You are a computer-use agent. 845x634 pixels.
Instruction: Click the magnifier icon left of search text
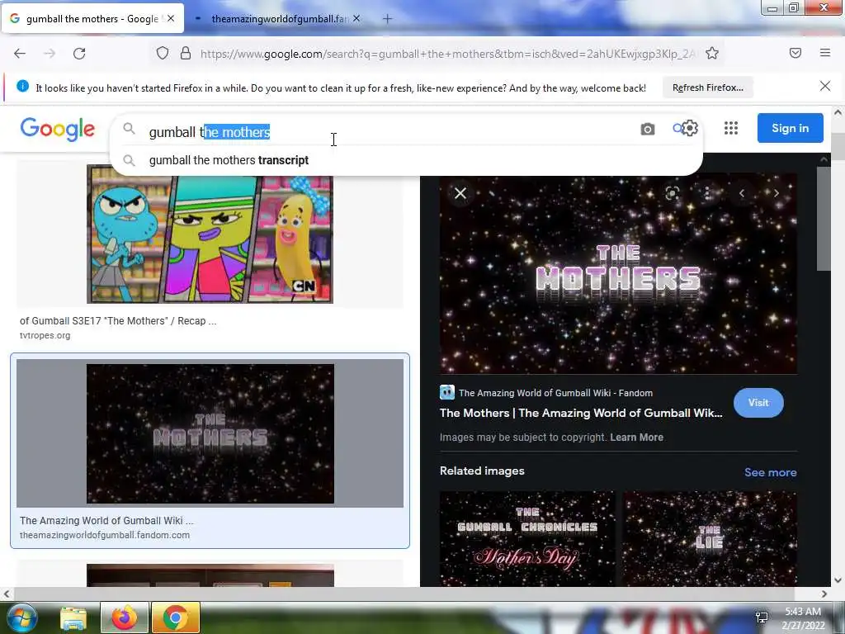coord(129,128)
